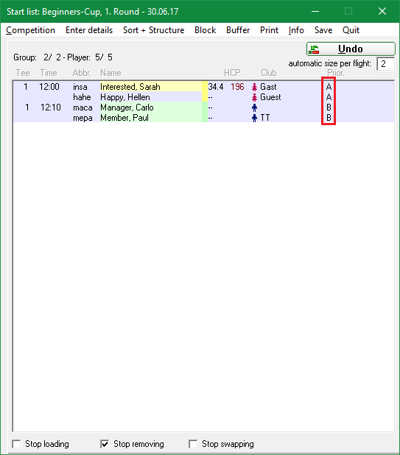Click the Undo arrow icon
Viewport: 400px width, 455px height.
(314, 49)
